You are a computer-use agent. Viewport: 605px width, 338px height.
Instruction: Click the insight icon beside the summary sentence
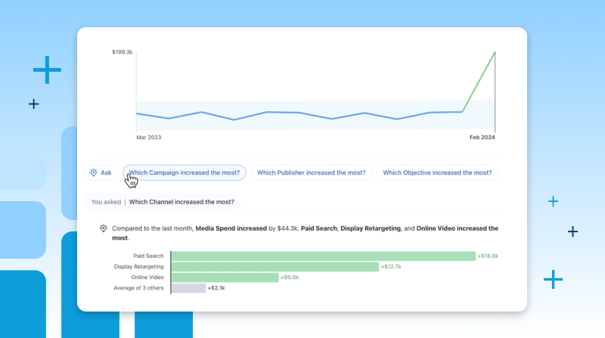coord(103,228)
